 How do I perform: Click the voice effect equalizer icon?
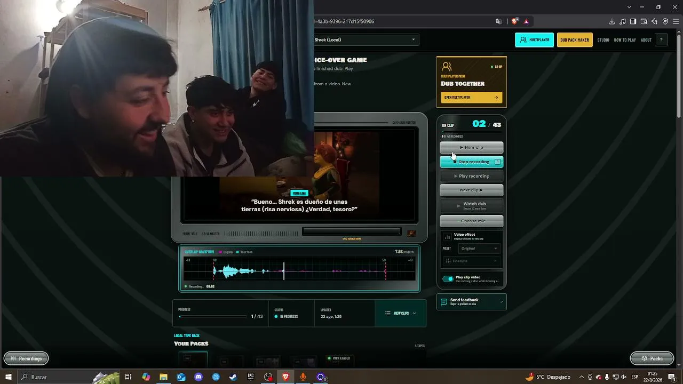(447, 237)
